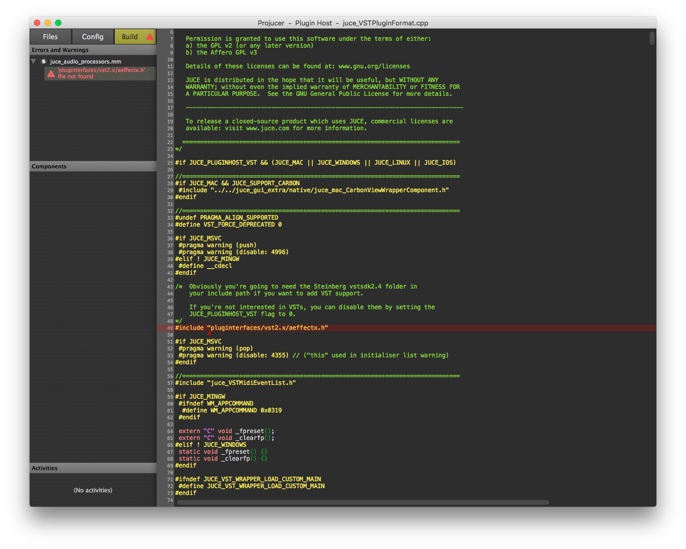Click the '#undef PRAGMA_ALIGN_SUPPORTED' line
686x549 pixels.
[227, 218]
